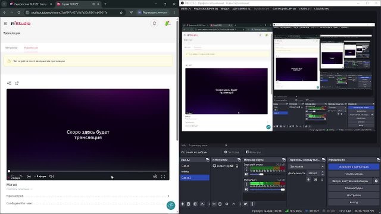This screenshot has width=381, height=214.
Task: Mute the Mic/Aux audio channel
Action: coord(246,189)
